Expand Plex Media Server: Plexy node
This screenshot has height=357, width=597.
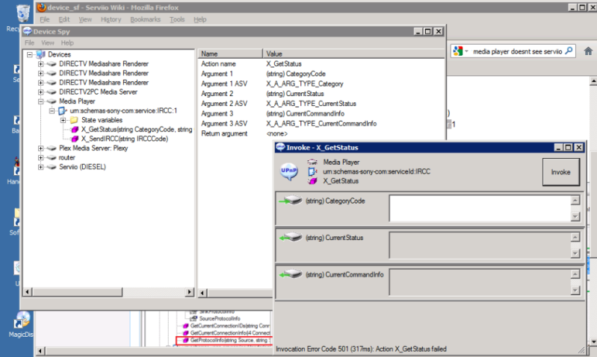pyautogui.click(x=41, y=148)
